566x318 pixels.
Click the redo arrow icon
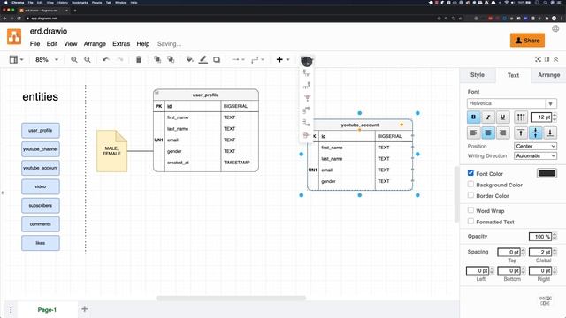click(120, 59)
